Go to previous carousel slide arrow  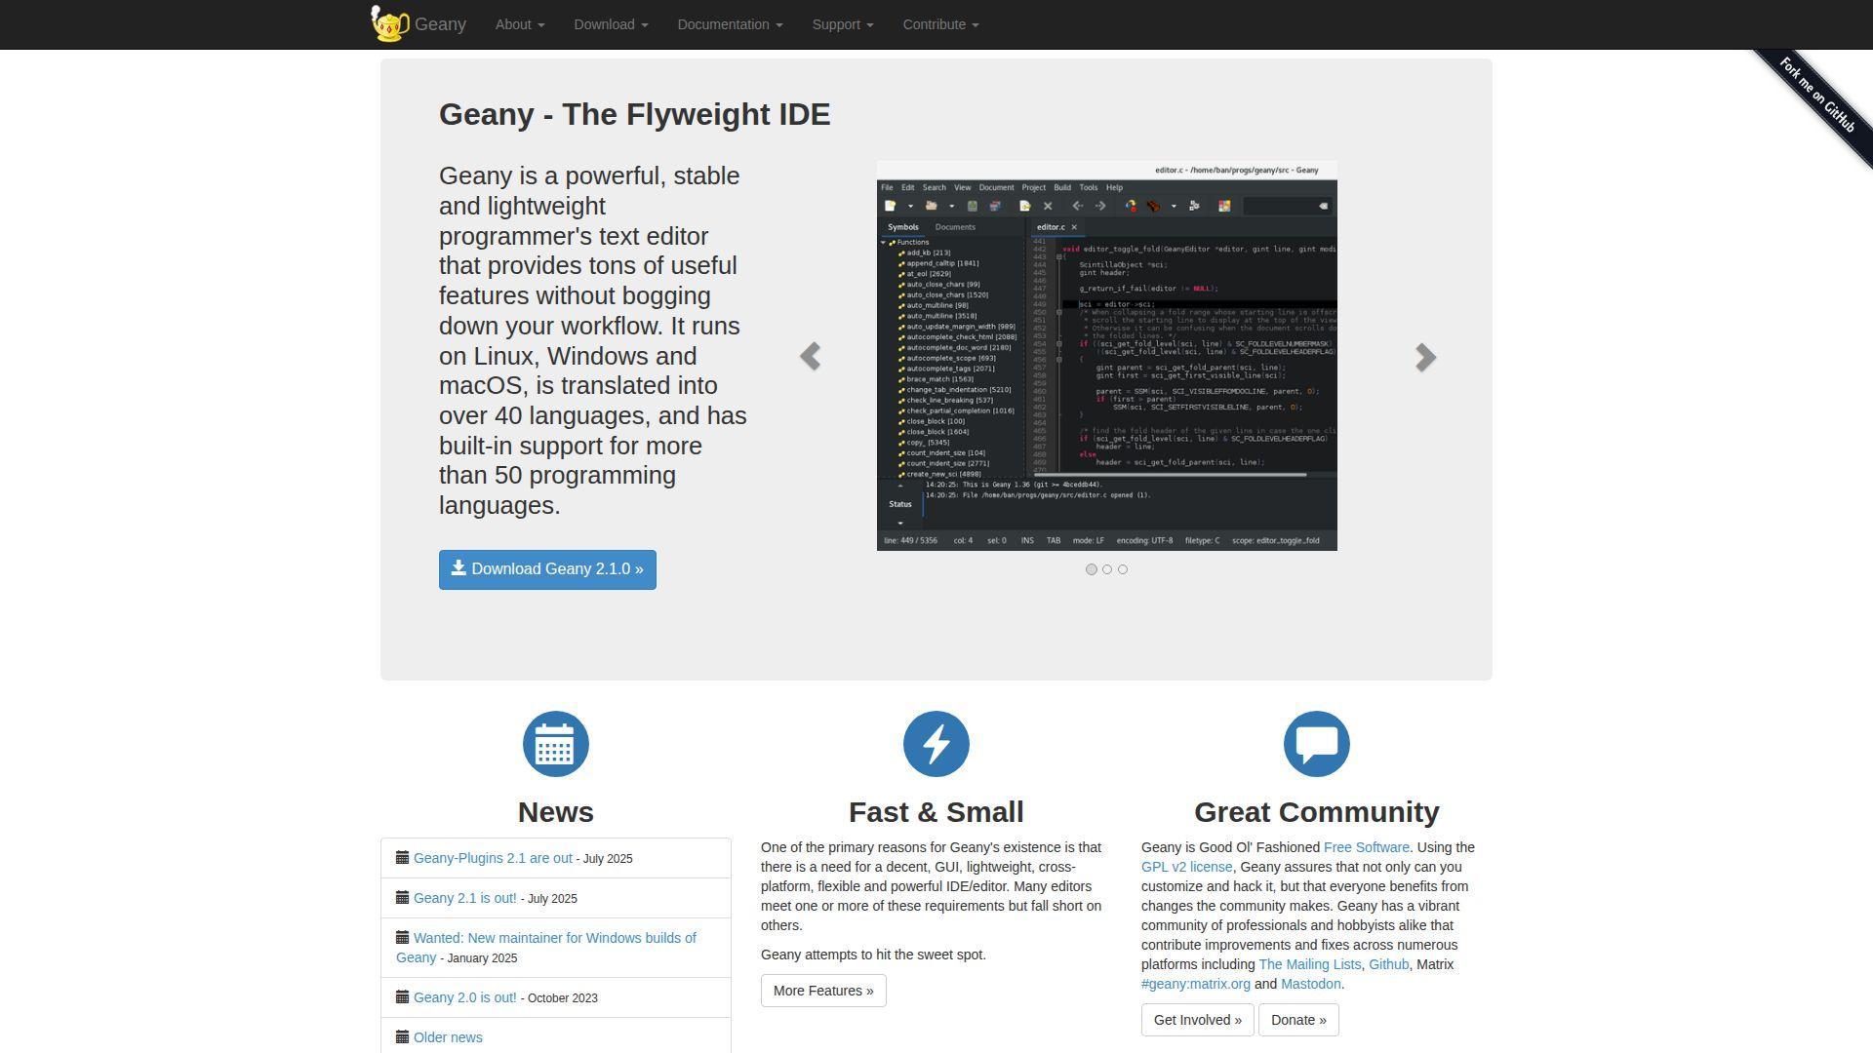810,357
